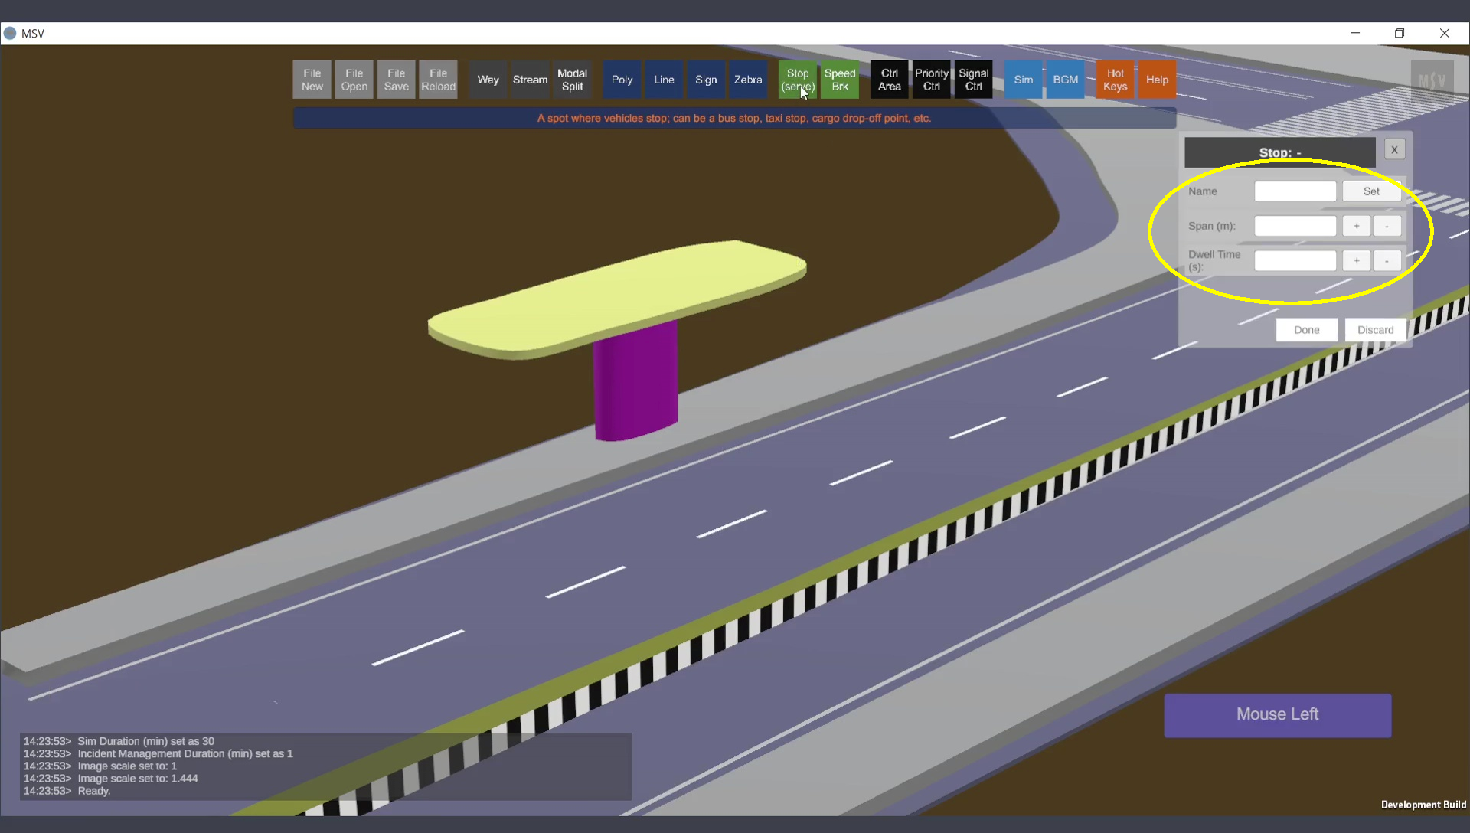Close the Stop panel with X
The image size is (1470, 833).
(1394, 150)
